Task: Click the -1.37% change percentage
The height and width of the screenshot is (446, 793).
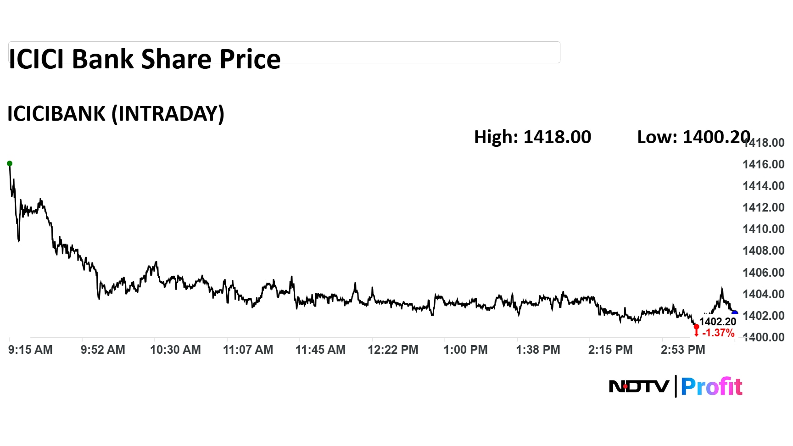Action: [719, 333]
